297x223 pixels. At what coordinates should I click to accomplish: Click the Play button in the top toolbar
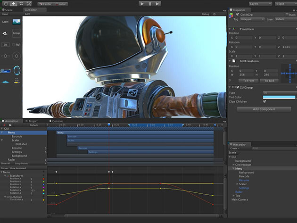pos(142,4)
